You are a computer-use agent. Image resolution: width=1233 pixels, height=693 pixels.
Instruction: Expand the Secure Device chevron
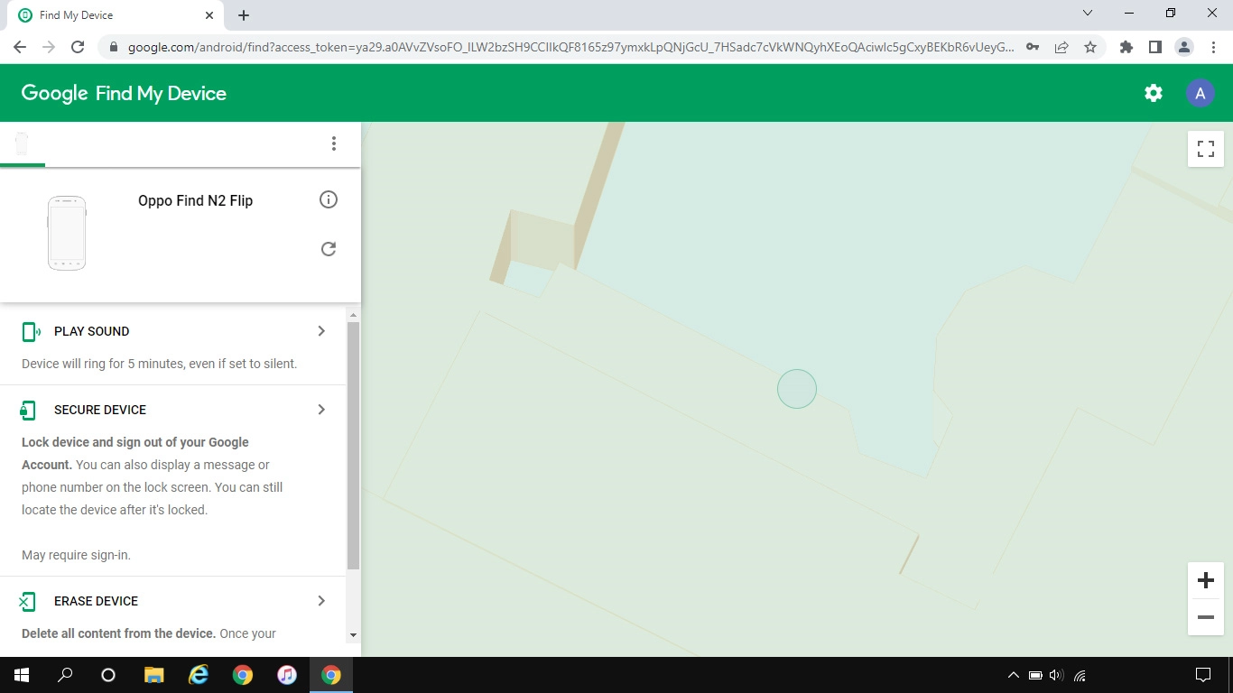coord(321,410)
